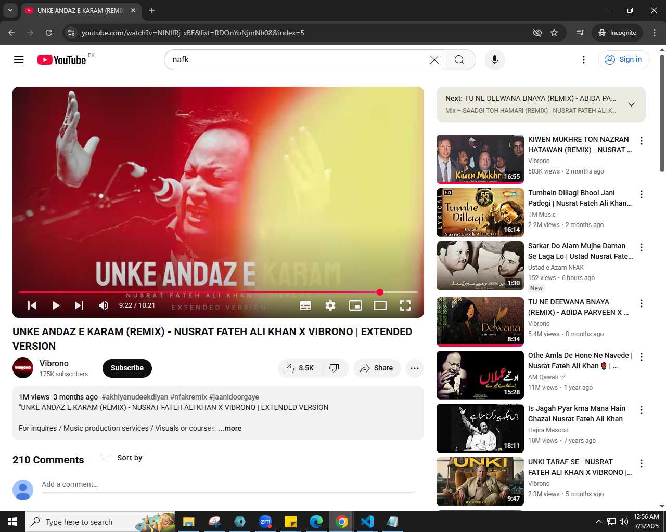The image size is (666, 532).
Task: Click the Incognito indicator
Action: point(618,33)
